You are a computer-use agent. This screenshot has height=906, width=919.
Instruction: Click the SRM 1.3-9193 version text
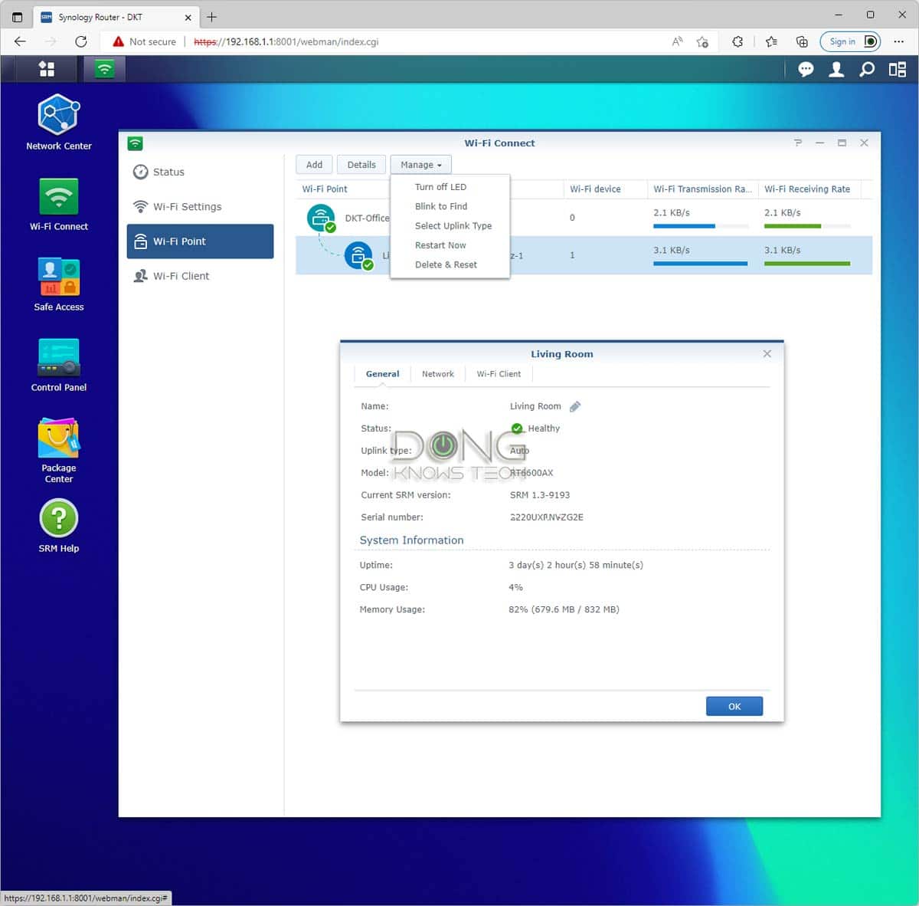click(539, 495)
